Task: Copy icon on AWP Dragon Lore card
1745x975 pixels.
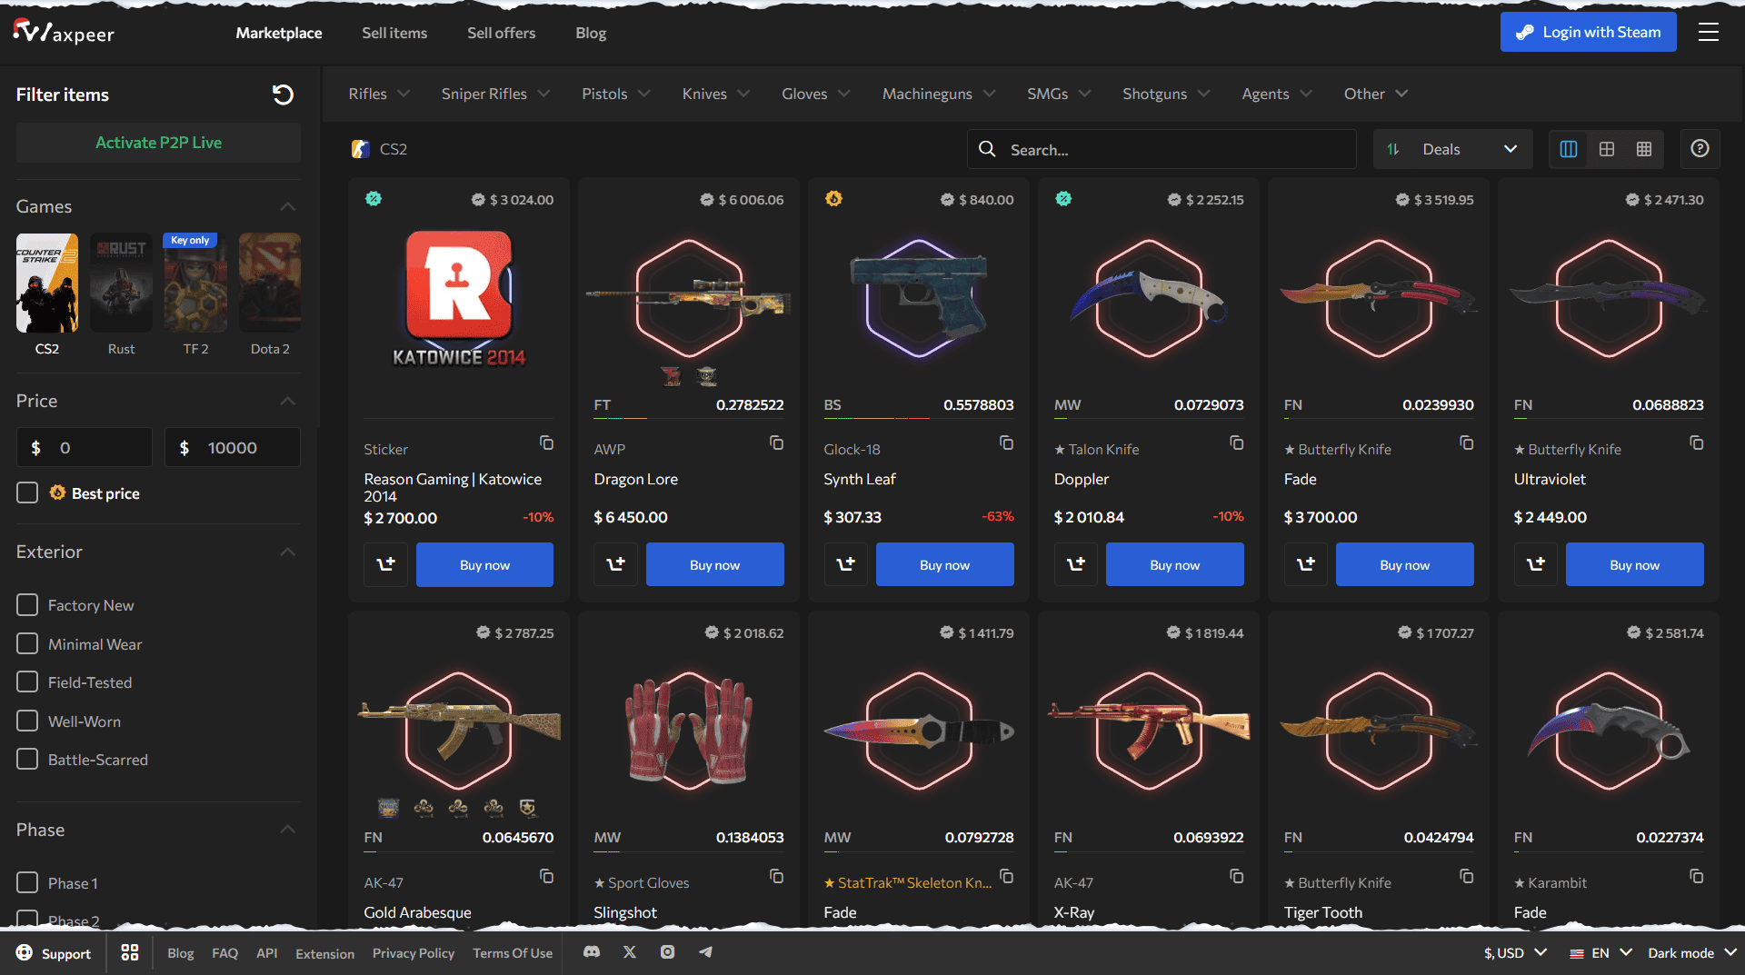Action: click(x=776, y=443)
